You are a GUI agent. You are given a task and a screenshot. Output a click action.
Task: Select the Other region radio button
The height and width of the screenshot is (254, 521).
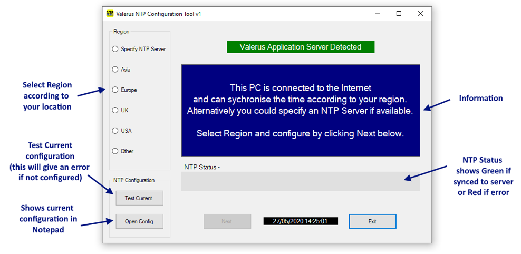[115, 151]
